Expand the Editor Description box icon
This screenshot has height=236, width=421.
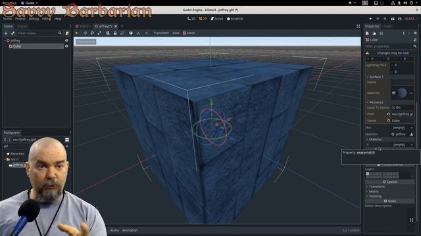tap(411, 220)
